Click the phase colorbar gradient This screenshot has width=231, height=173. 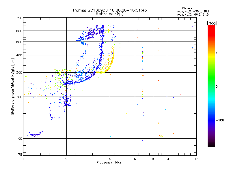211,86
